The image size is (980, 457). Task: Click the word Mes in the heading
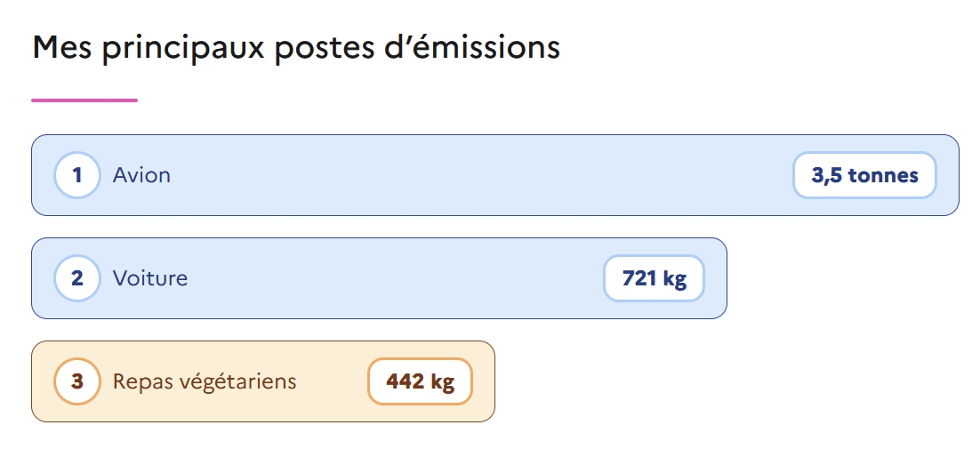pyautogui.click(x=63, y=47)
